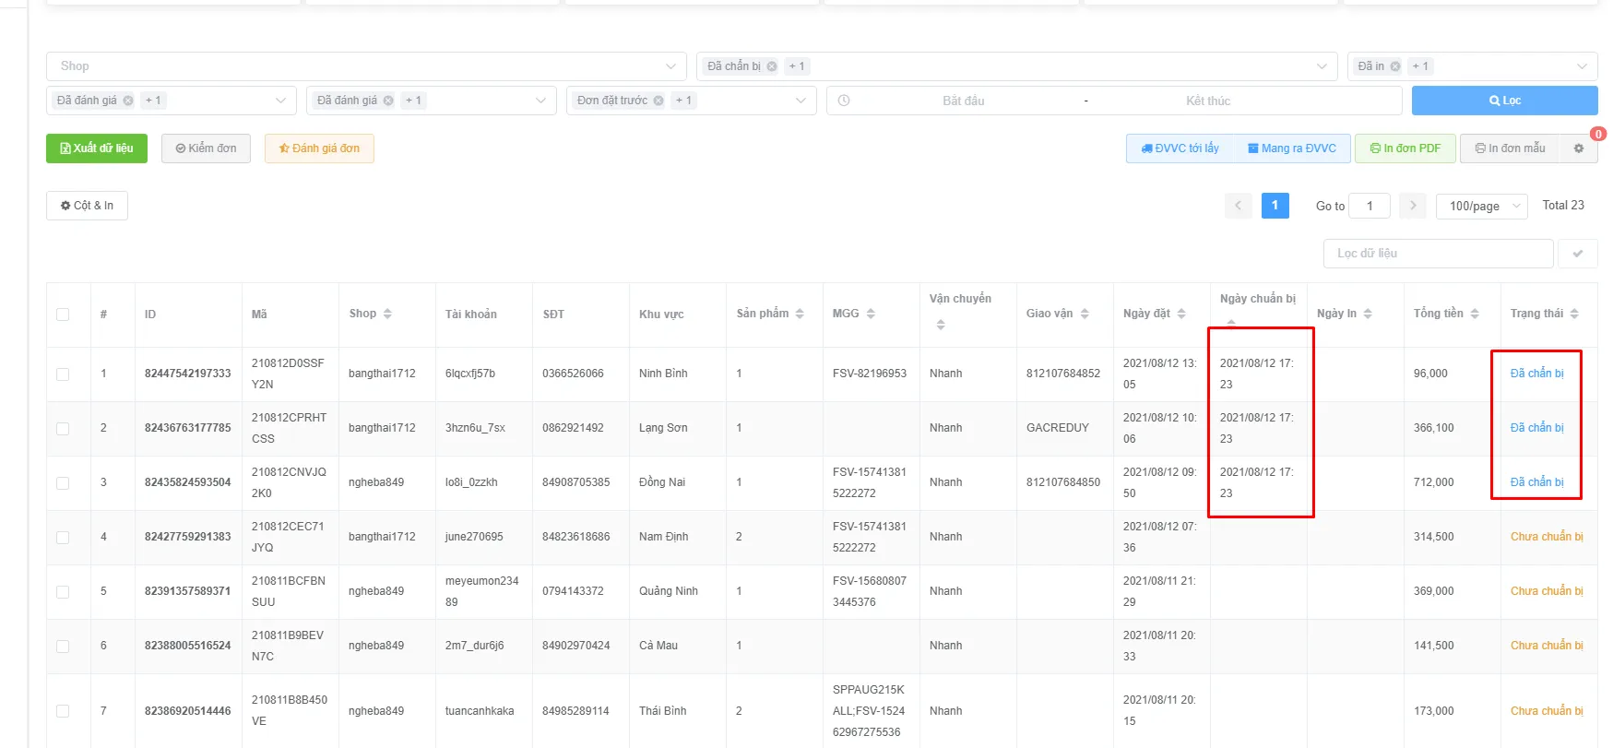Screen dimensions: 1613x748
Task: Tick checkbox for order 82391357589371
Action: tap(63, 592)
